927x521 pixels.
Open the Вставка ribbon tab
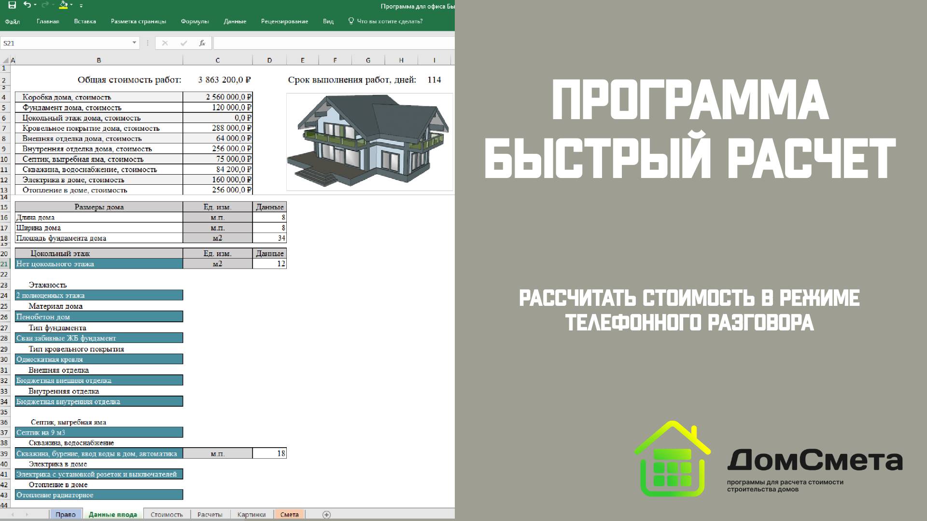(85, 21)
